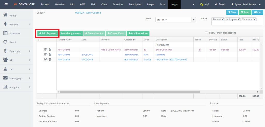Click the Add Payment button
This screenshot has width=265, height=127.
click(48, 33)
